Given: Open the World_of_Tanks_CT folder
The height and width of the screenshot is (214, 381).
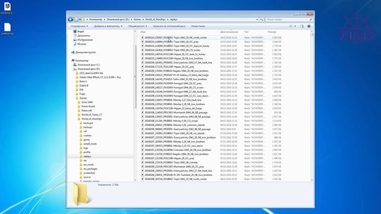Looking at the screenshot, I should coord(90,115).
